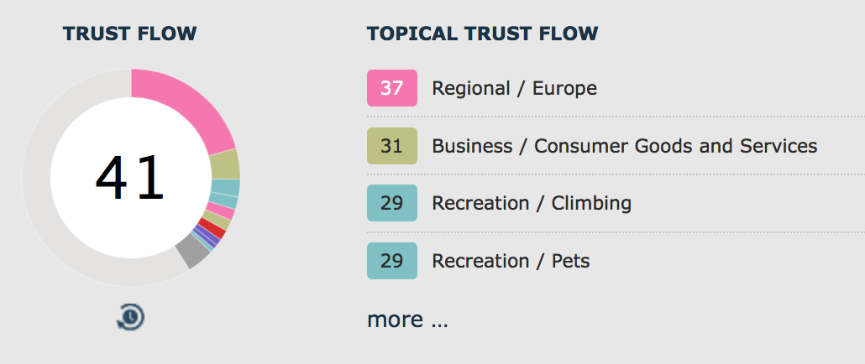The width and height of the screenshot is (865, 364).
Task: Click the upper teal donut segment
Action: pos(225,188)
